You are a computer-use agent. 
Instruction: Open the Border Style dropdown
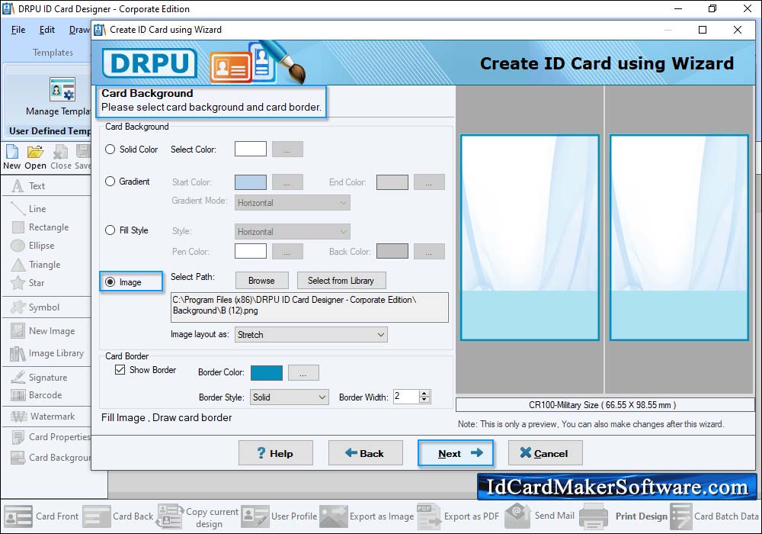pos(290,397)
